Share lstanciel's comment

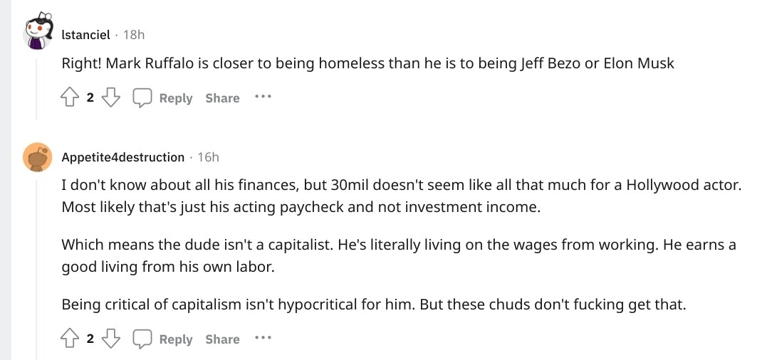[222, 98]
